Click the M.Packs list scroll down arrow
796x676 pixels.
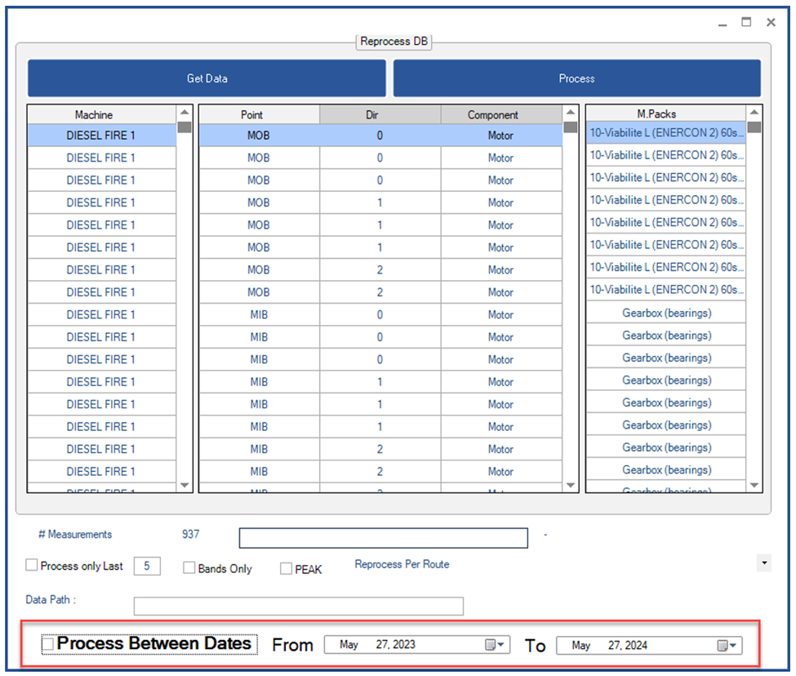click(754, 485)
